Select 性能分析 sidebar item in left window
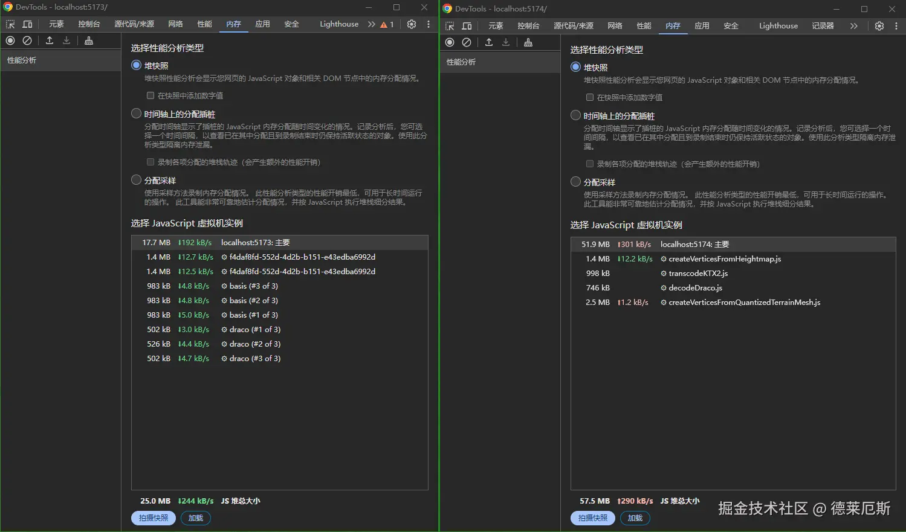This screenshot has width=906, height=532. [60, 60]
